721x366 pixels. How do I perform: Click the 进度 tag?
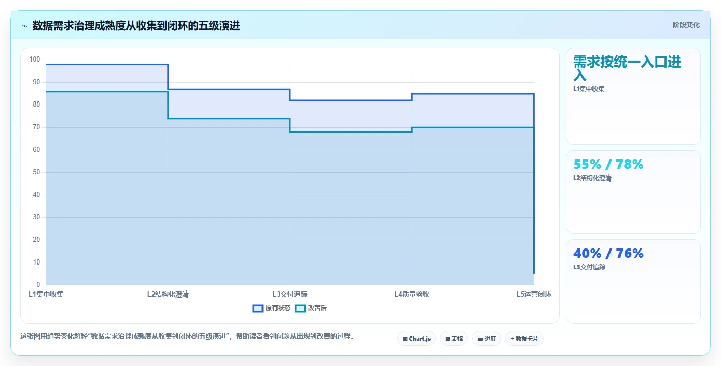click(487, 339)
